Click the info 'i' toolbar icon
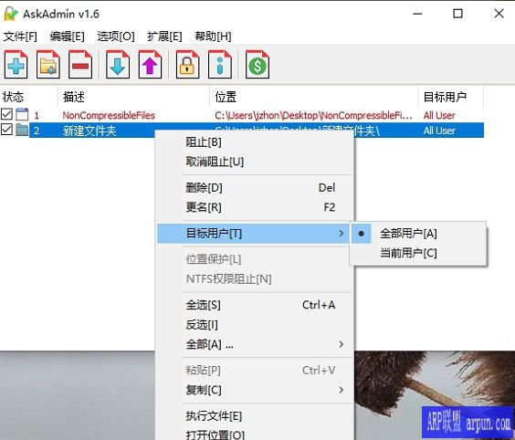This screenshot has width=515, height=440. coord(220,65)
